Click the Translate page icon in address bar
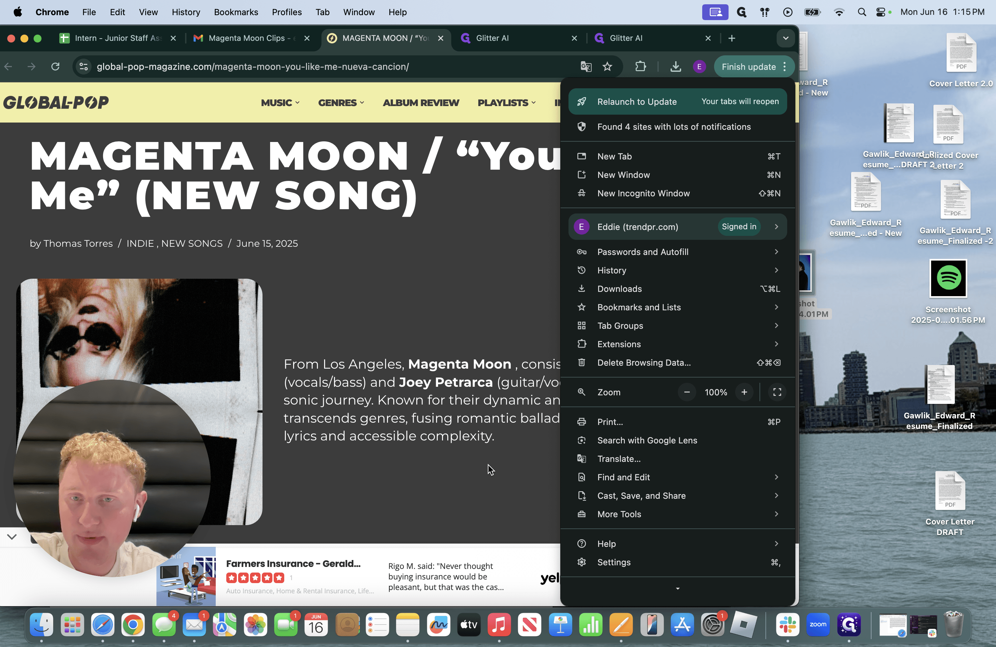Image resolution: width=996 pixels, height=647 pixels. [586, 67]
